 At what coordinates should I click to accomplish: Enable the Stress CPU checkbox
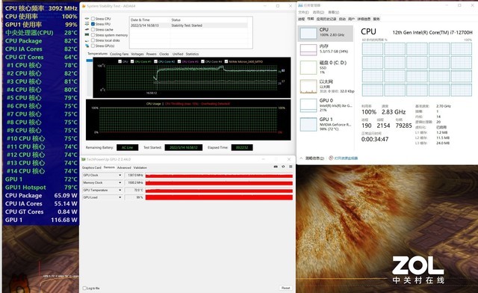93,19
